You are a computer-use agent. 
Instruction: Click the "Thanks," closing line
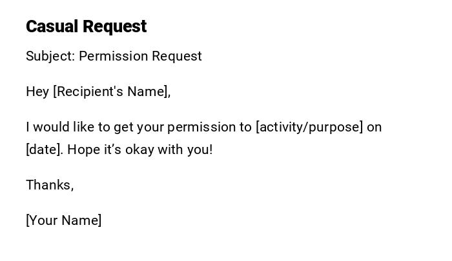[50, 185]
